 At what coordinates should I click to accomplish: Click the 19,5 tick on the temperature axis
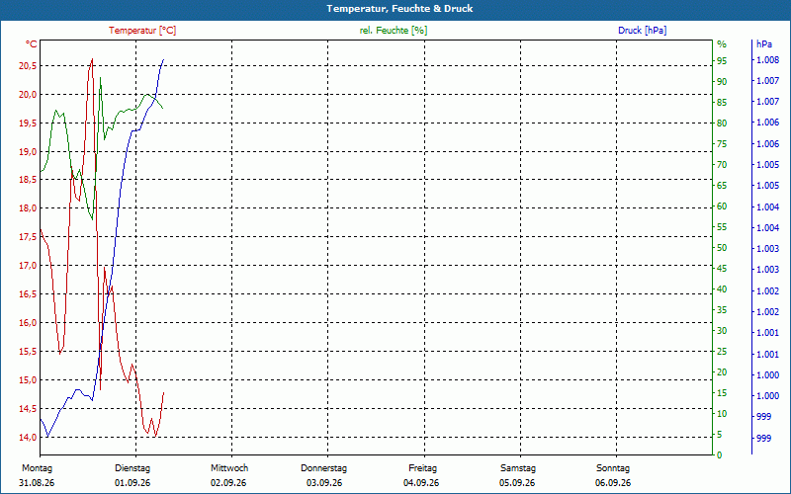(x=29, y=123)
